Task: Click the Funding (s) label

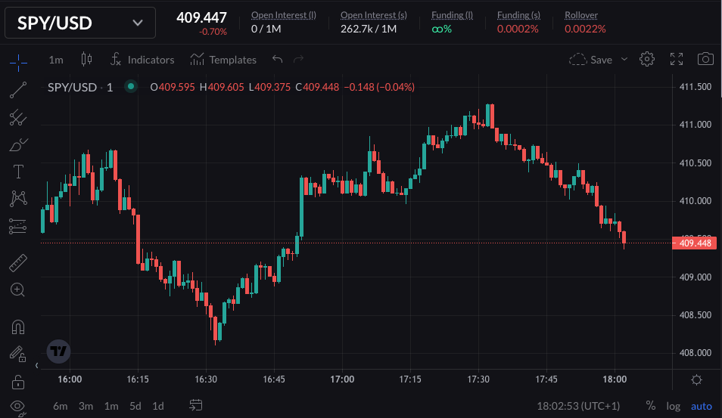Action: [x=518, y=15]
